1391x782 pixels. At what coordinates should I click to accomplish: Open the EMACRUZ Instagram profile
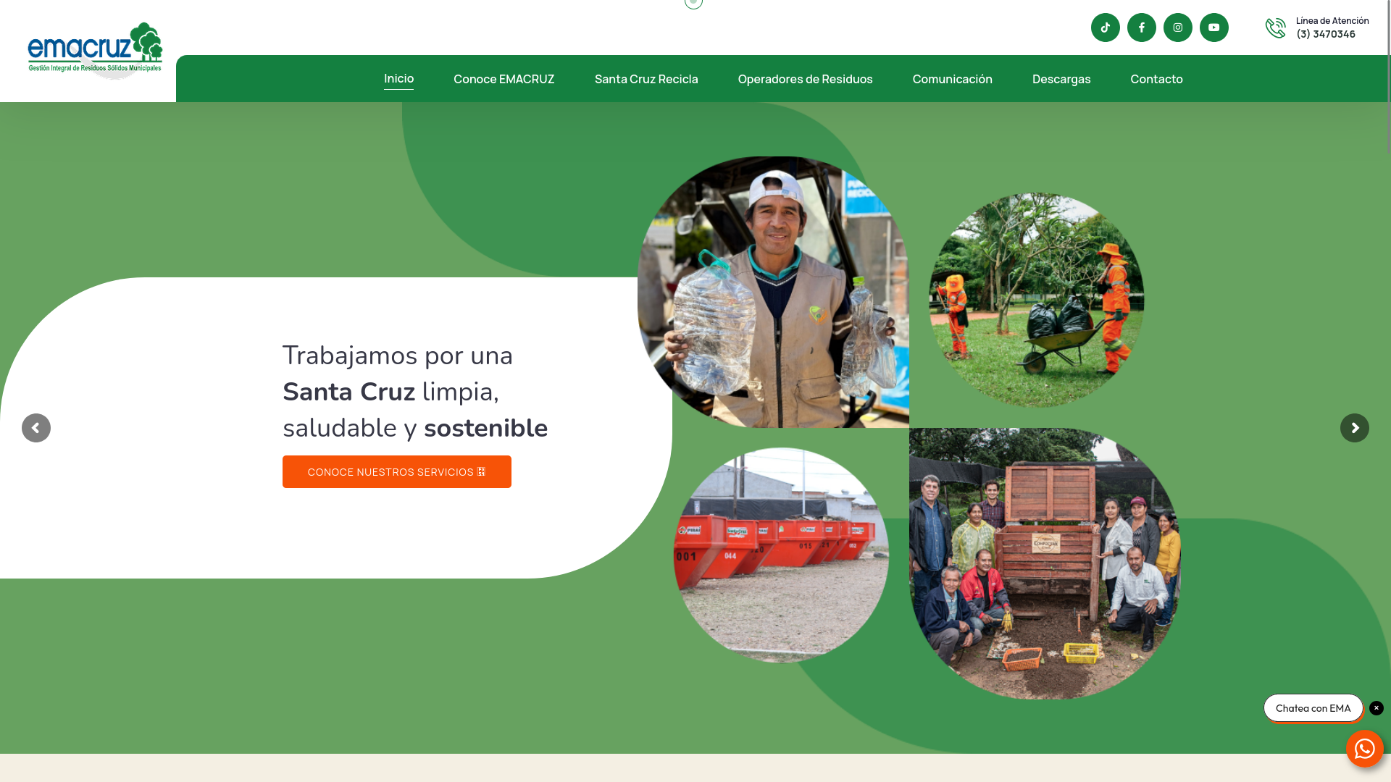click(1177, 28)
